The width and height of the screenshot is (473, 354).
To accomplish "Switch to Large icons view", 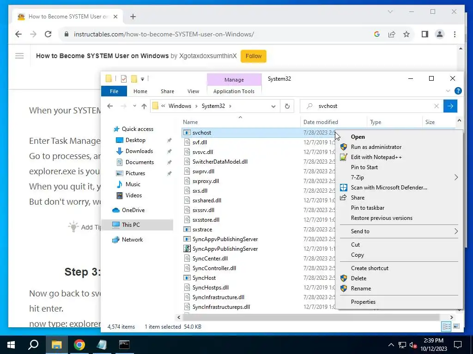I will (456, 327).
